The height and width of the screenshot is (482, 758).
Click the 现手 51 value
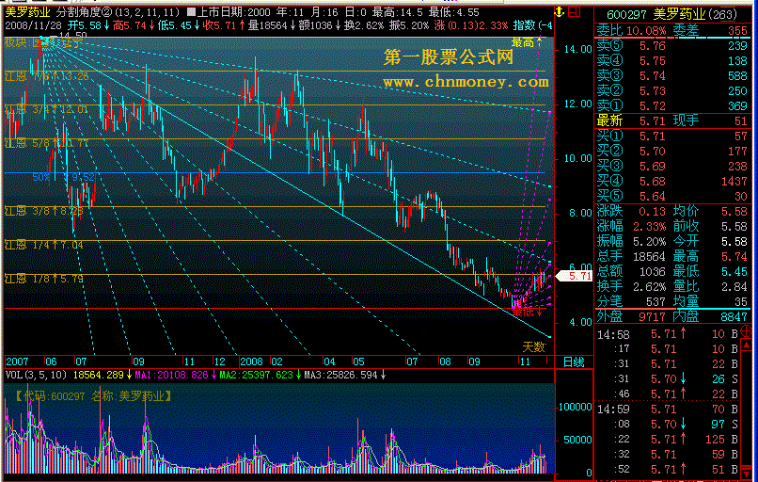point(740,120)
